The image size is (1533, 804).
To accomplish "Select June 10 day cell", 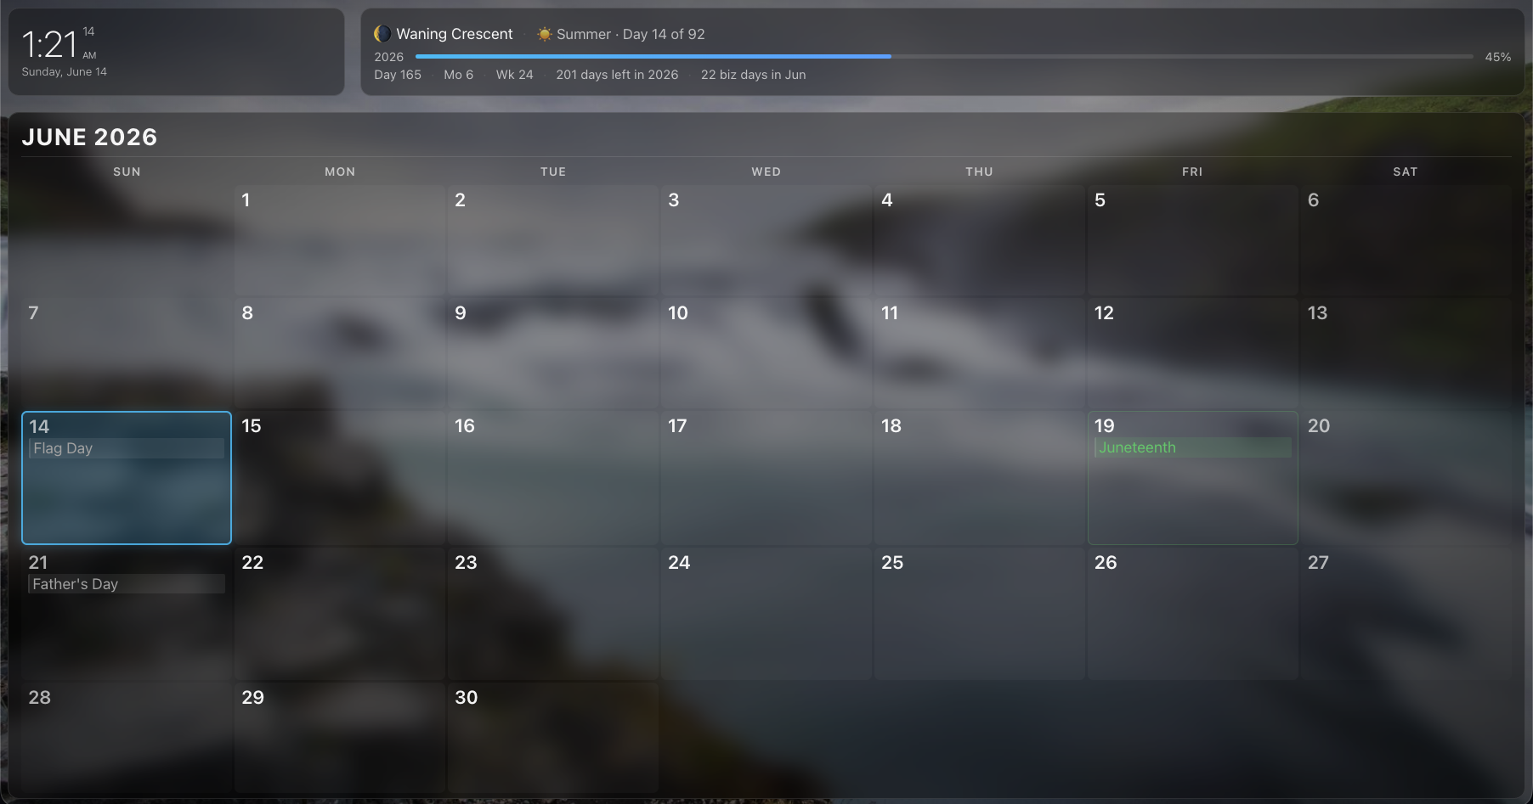I will tap(766, 353).
